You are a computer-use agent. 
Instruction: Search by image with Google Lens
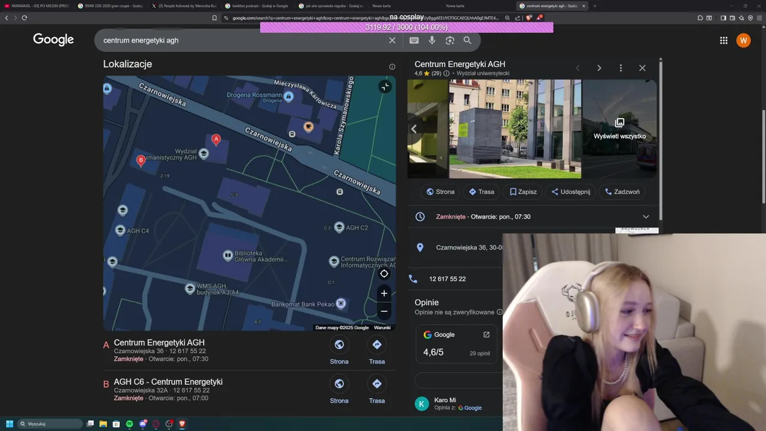pyautogui.click(x=450, y=40)
